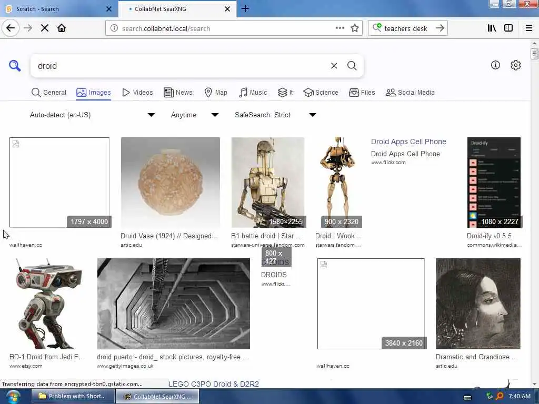Viewport: 539px width, 404px height.
Task: Click the keyboard icon in system tray
Action: [x=467, y=397]
